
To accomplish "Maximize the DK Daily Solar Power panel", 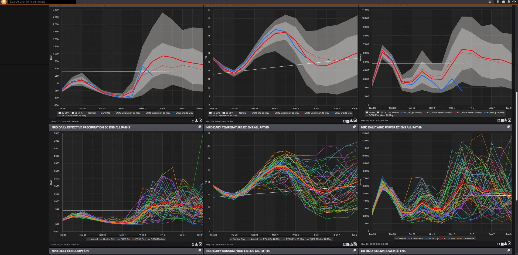I will click(509, 250).
